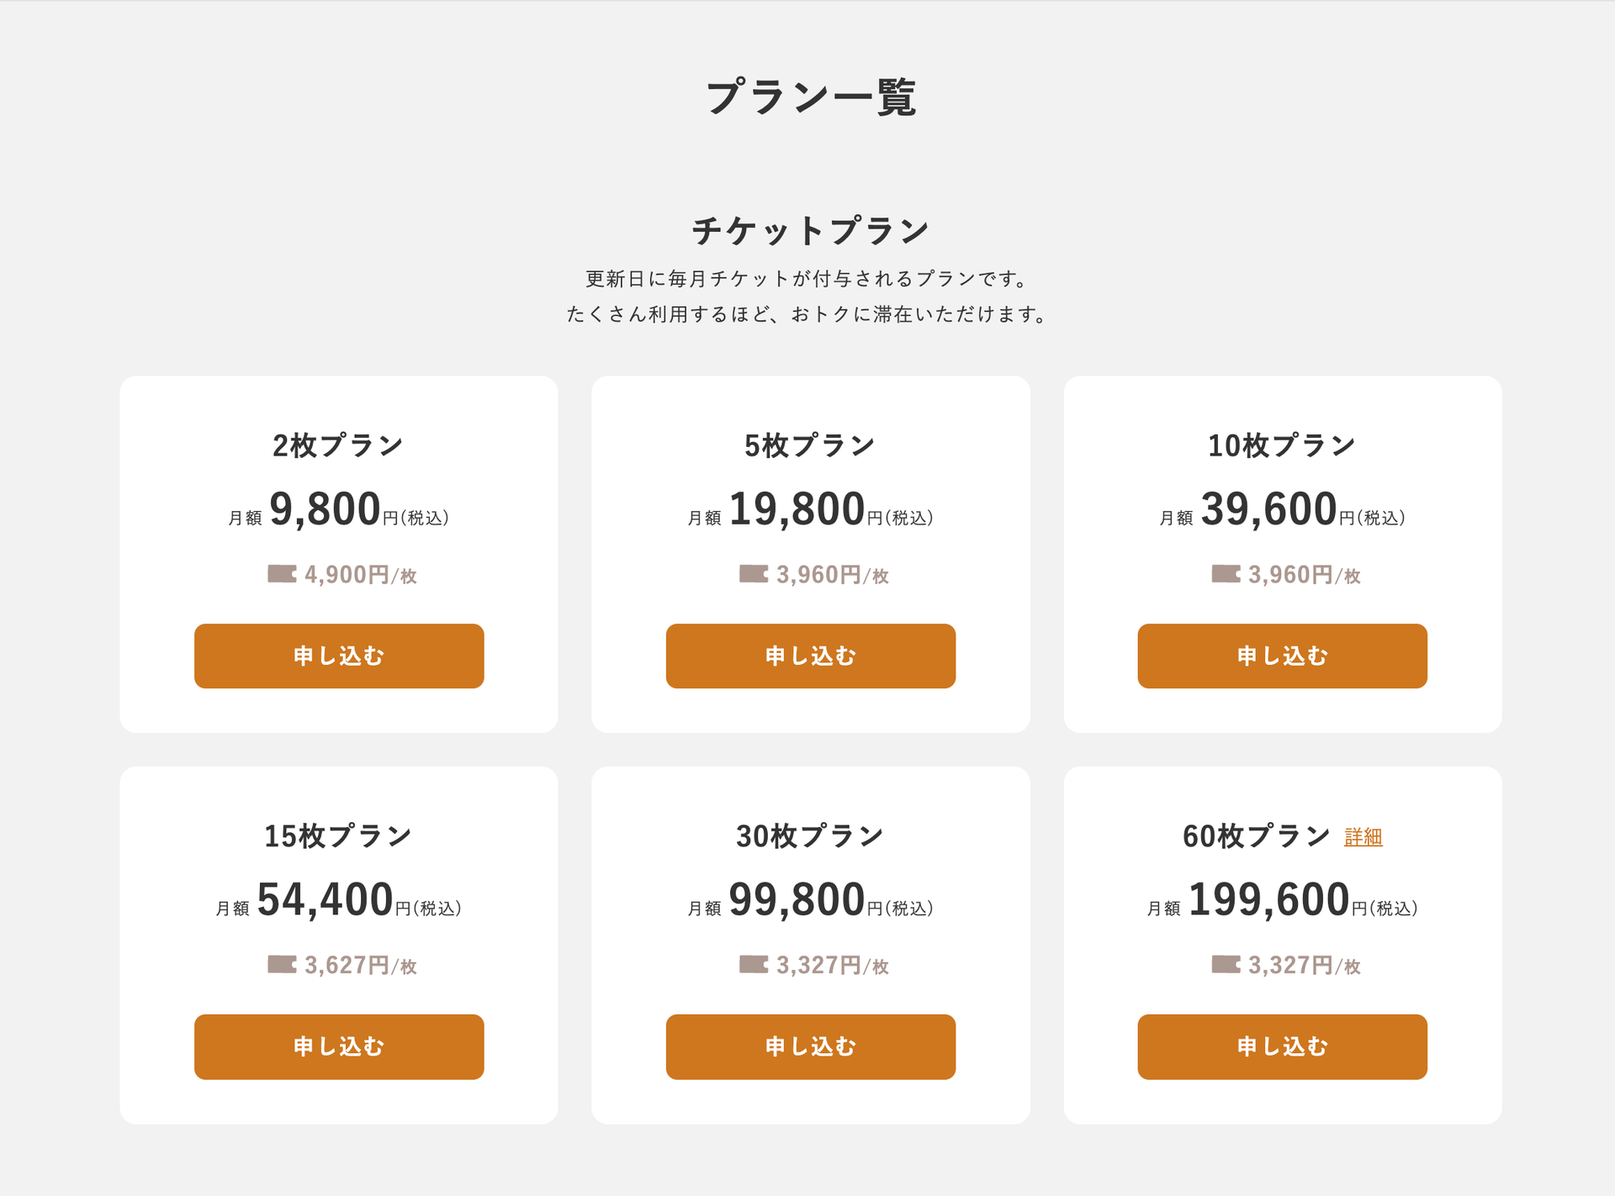The height and width of the screenshot is (1196, 1615).
Task: Click ticket icon in 2枚プラン card
Action: pyautogui.click(x=282, y=574)
